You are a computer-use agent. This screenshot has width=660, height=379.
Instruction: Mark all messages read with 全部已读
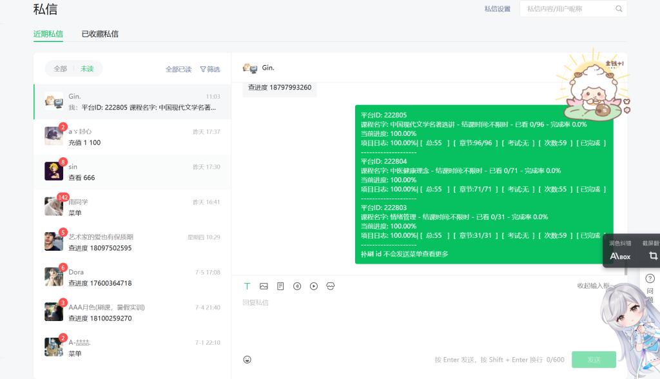pos(178,69)
